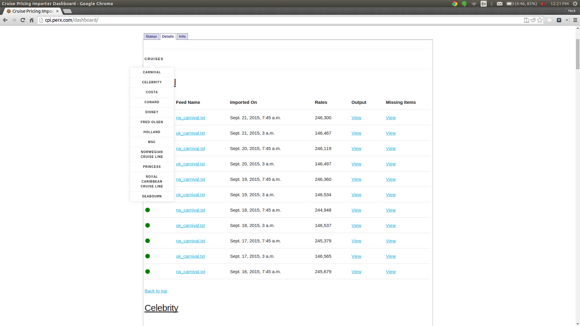Click the Chrome icon in system tray
The height and width of the screenshot is (326, 580).
click(455, 4)
